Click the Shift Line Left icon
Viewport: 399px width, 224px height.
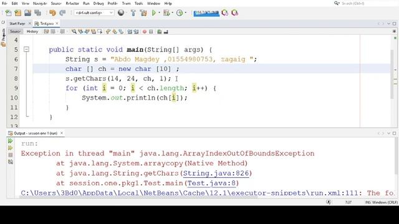coord(130,32)
